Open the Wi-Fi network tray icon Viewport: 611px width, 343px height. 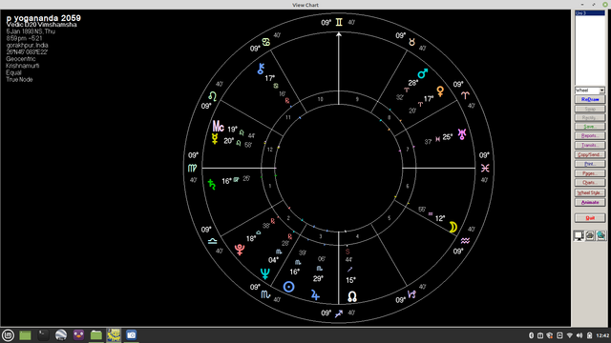click(x=570, y=335)
